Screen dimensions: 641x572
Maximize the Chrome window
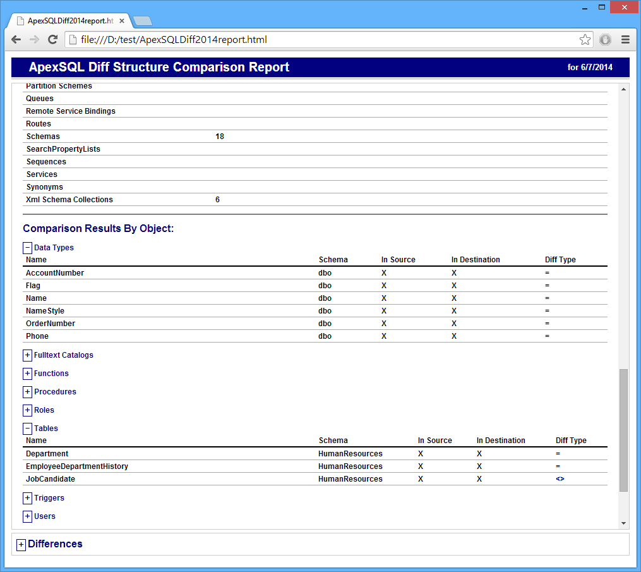click(602, 7)
